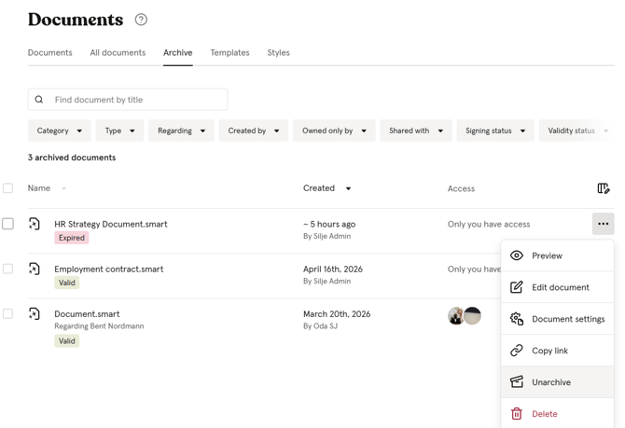Image resolution: width=625 pixels, height=428 pixels.
Task: Choose Edit document from the context menu
Action: 557,287
